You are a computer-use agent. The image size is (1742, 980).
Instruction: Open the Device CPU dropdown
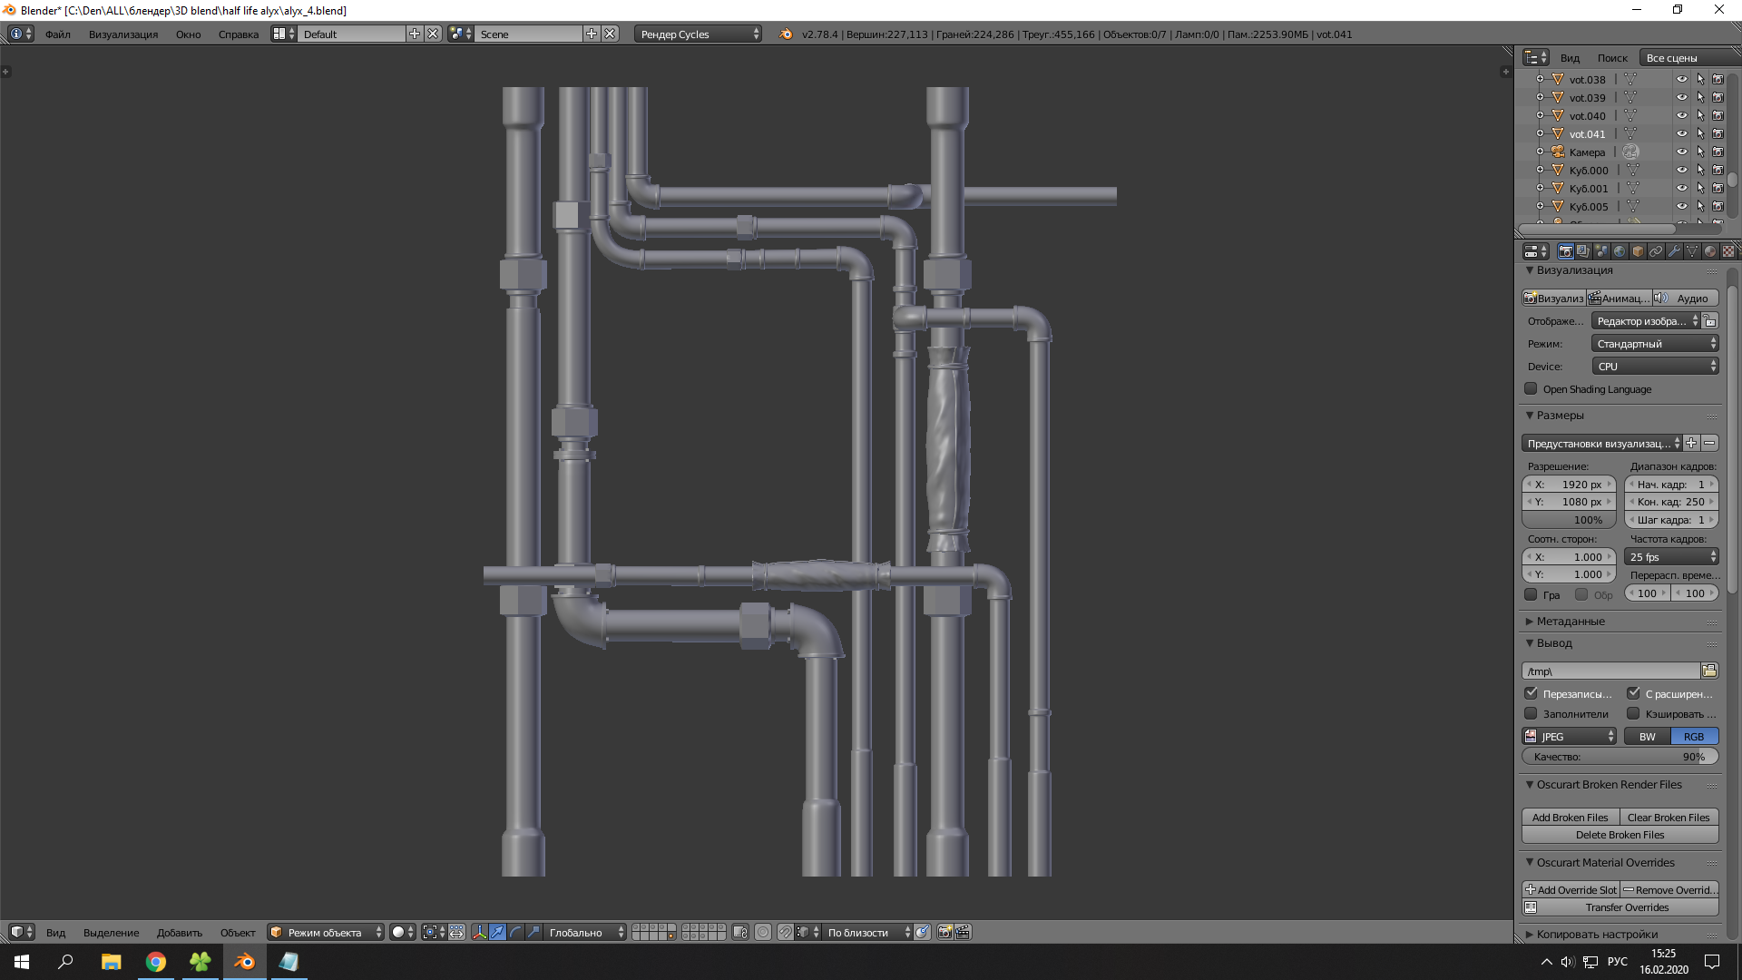(x=1655, y=367)
